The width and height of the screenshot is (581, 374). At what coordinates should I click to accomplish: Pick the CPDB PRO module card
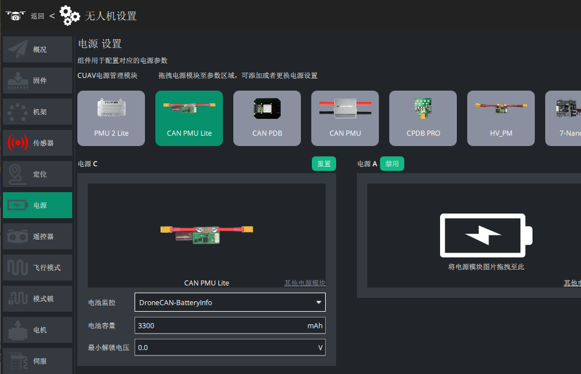[x=423, y=118]
